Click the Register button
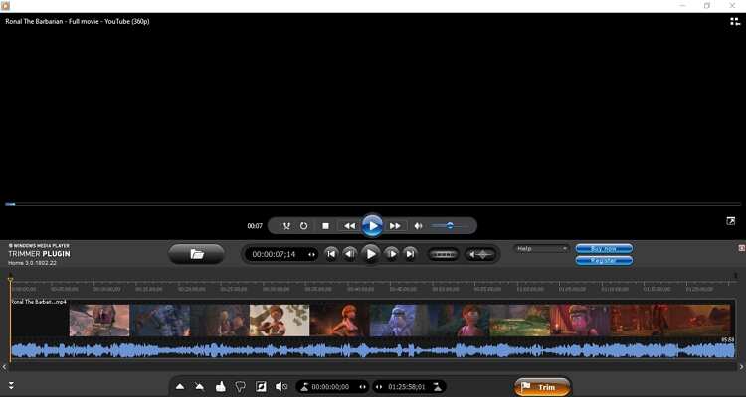Screen dimensions: 746x397 (x=604, y=261)
